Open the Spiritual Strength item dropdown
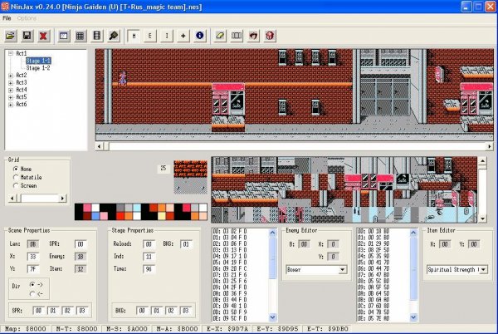 pyautogui.click(x=483, y=269)
